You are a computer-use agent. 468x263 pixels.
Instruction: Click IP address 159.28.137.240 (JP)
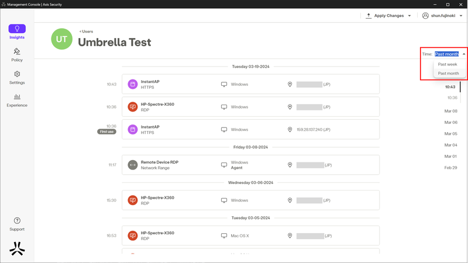point(314,129)
